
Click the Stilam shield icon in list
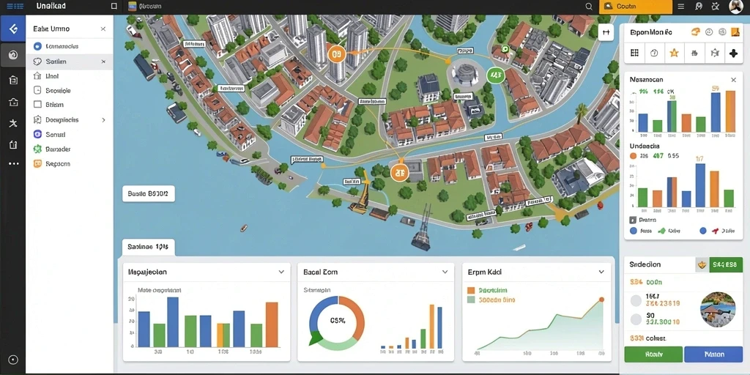point(38,62)
